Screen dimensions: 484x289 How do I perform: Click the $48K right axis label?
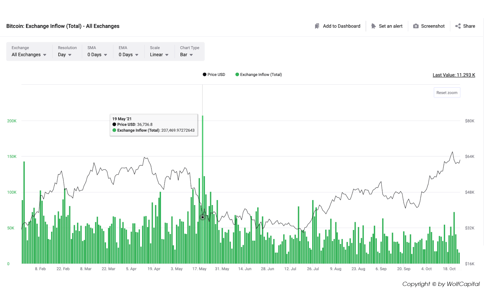click(x=469, y=192)
